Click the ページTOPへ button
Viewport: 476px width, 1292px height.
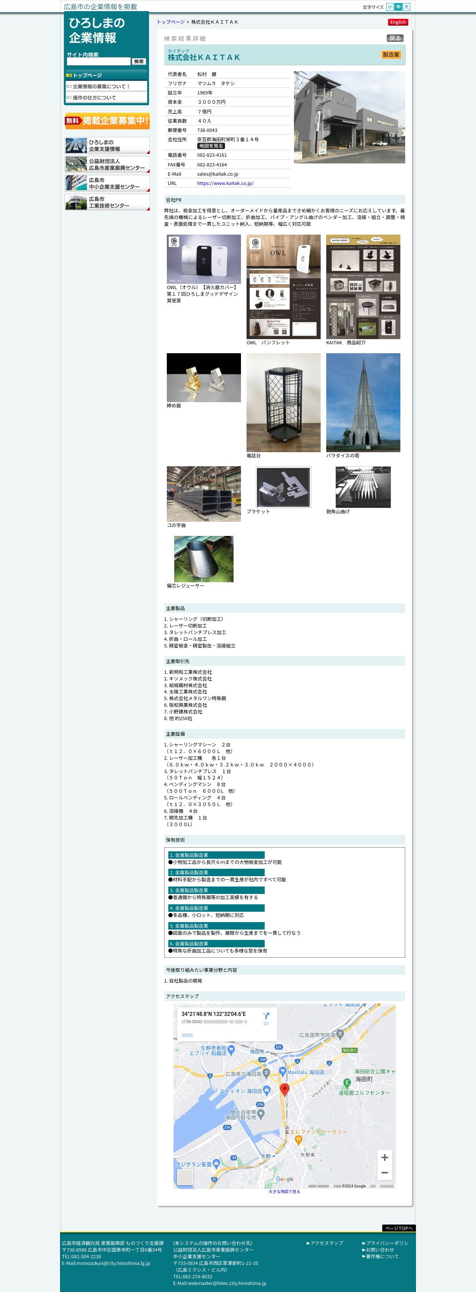pos(399,1228)
